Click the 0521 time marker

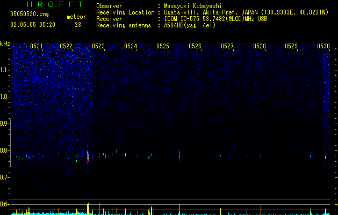(37, 46)
